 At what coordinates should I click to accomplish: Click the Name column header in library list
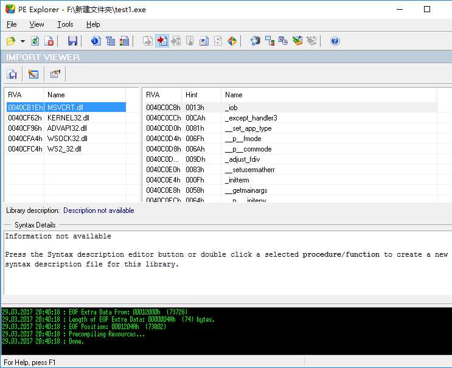(x=85, y=95)
